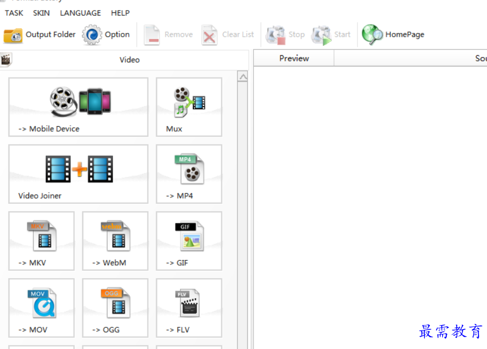Click the 'Mux' label

(174, 129)
